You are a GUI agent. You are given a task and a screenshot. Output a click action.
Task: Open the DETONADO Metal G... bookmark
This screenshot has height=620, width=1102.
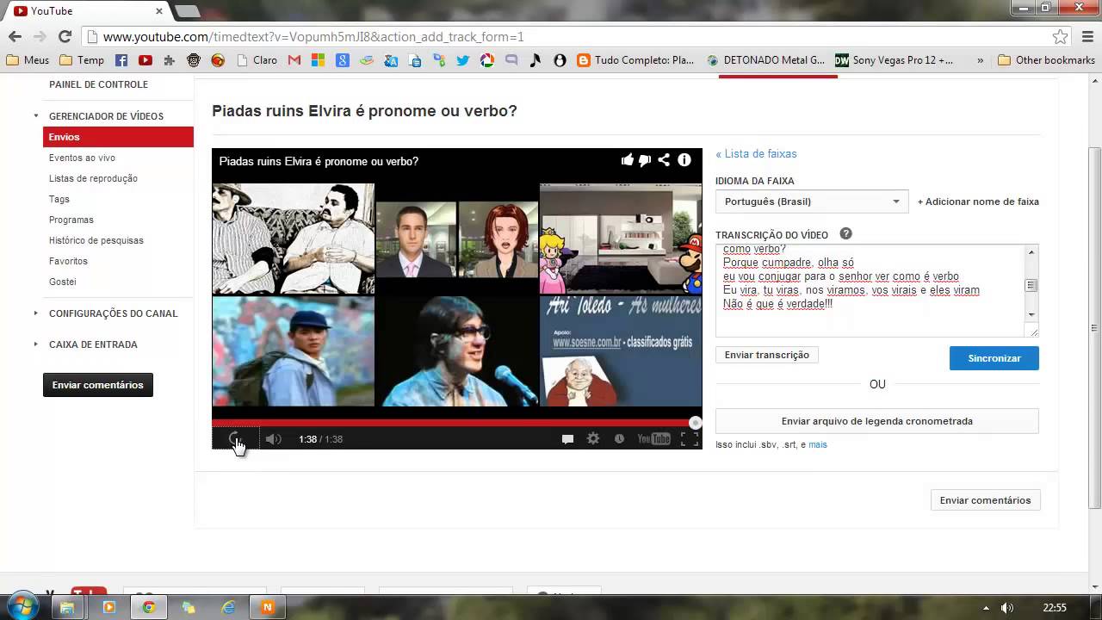pos(765,60)
